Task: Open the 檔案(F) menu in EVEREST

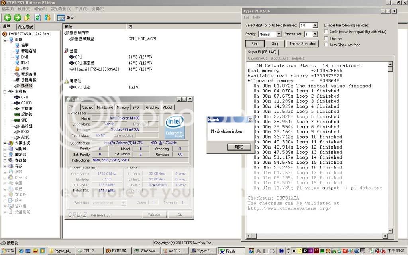Action: pos(8,9)
